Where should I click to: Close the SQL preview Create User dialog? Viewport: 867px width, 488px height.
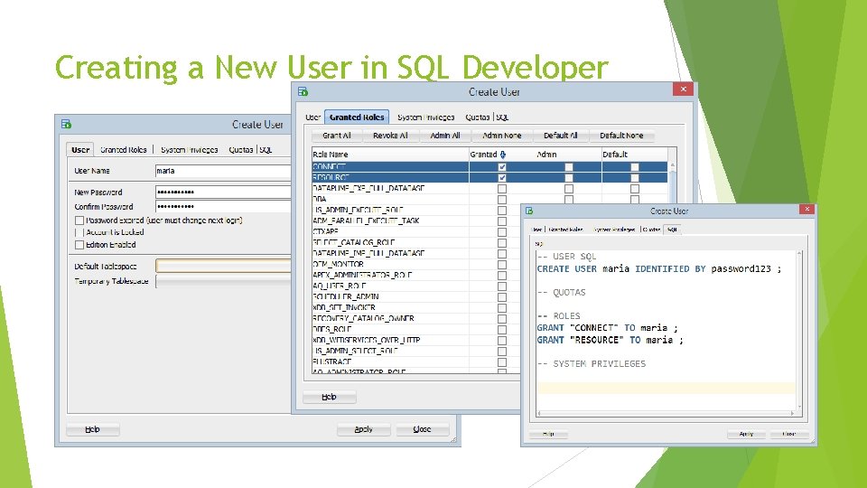806,209
